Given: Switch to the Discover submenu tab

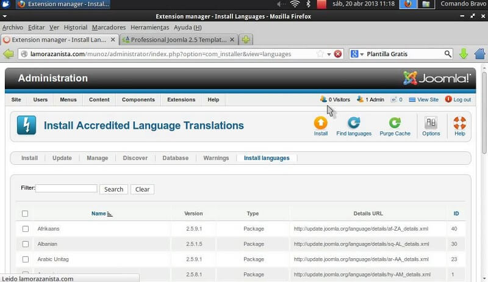Looking at the screenshot, I should pos(135,158).
